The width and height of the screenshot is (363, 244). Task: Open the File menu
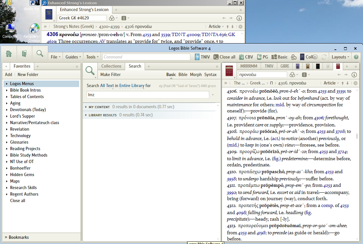click(56, 57)
